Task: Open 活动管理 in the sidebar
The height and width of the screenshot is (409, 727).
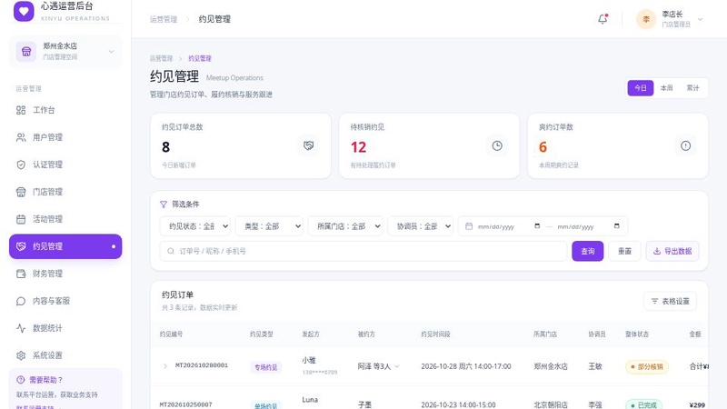Action: [65, 219]
